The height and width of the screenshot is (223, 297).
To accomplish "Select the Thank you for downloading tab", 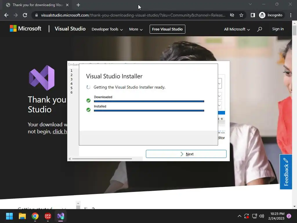I will click(x=37, y=5).
